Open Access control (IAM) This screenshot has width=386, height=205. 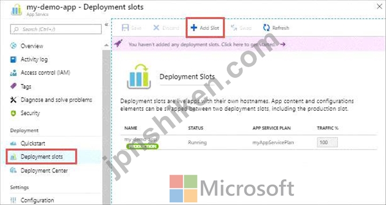tap(45, 72)
